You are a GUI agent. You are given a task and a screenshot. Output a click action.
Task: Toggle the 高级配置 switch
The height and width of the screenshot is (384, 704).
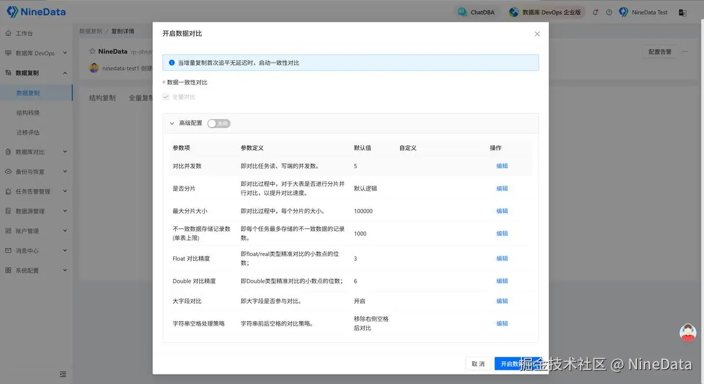pyautogui.click(x=219, y=124)
